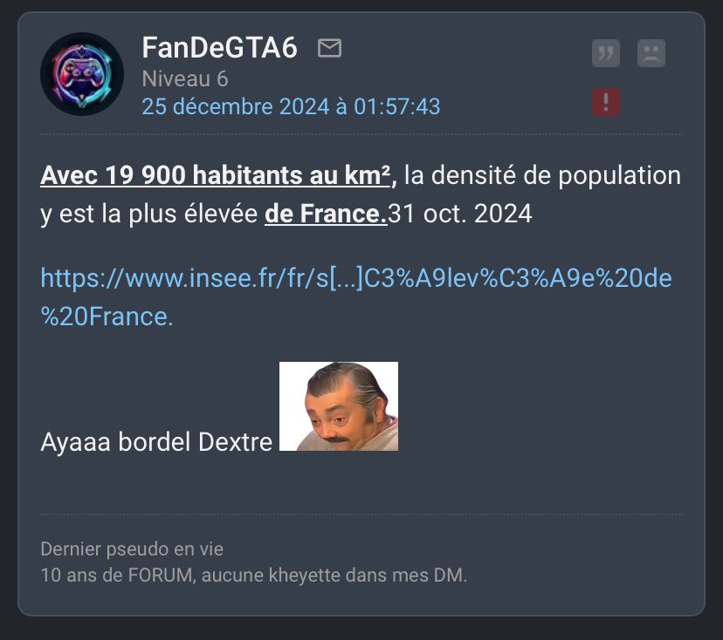Open FanDeGTA6's profile from the username

pos(219,48)
